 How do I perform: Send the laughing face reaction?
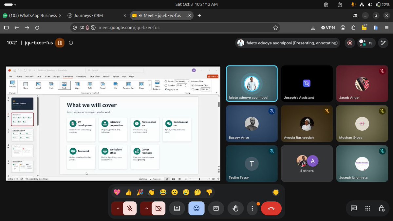[x=163, y=192]
